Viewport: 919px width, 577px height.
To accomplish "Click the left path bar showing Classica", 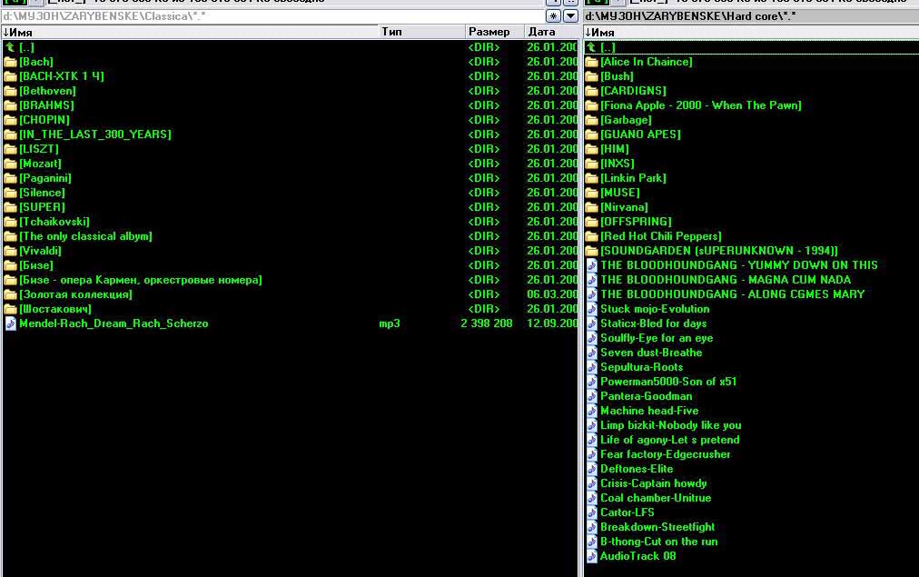I will (x=273, y=16).
